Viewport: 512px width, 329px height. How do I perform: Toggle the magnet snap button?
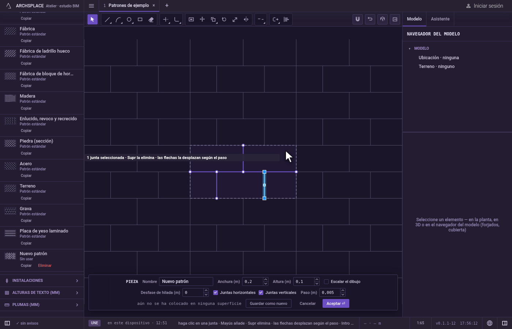(x=358, y=19)
